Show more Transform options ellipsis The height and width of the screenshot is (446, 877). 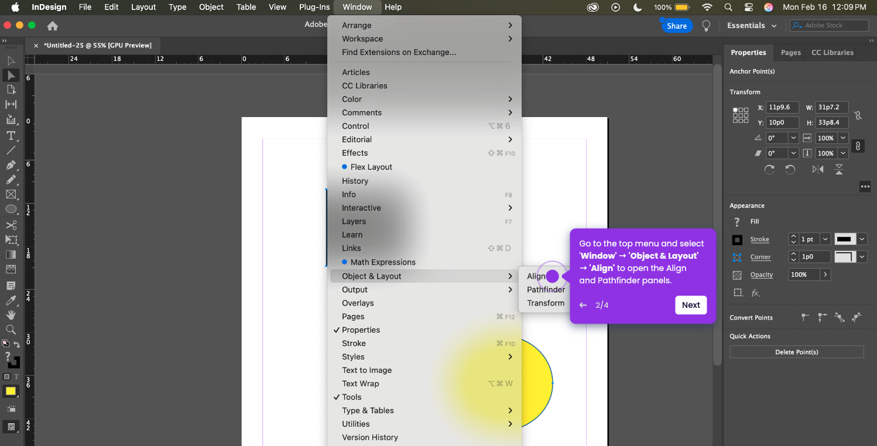[865, 187]
